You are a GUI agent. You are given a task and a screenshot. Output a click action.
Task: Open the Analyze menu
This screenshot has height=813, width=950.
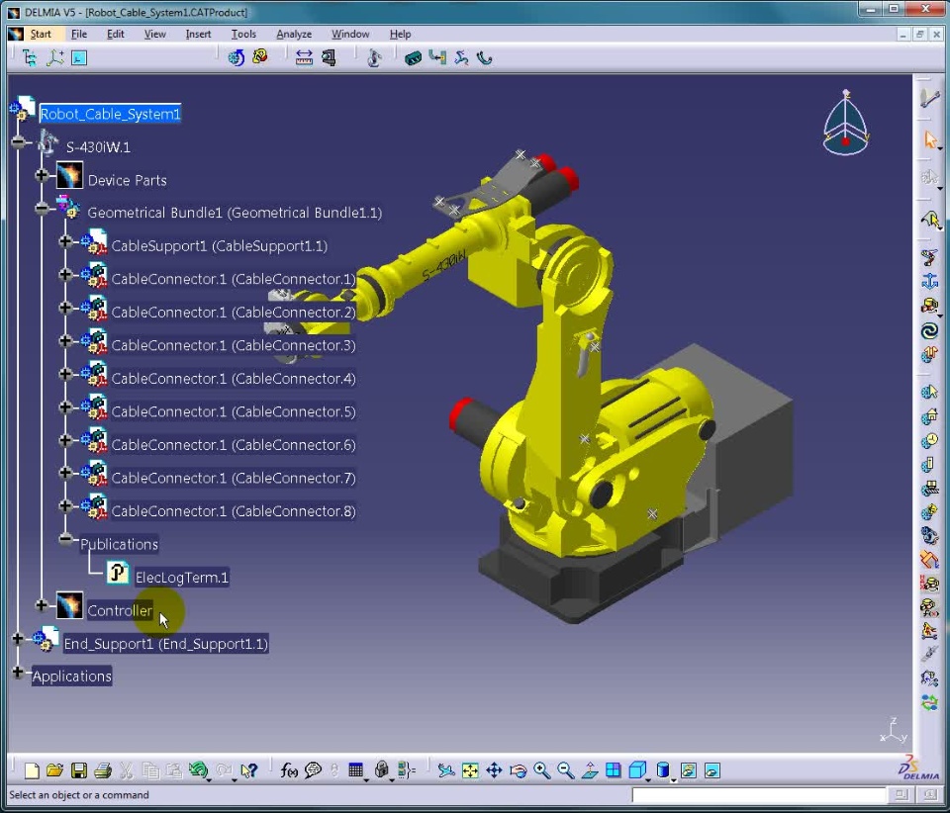(x=294, y=34)
